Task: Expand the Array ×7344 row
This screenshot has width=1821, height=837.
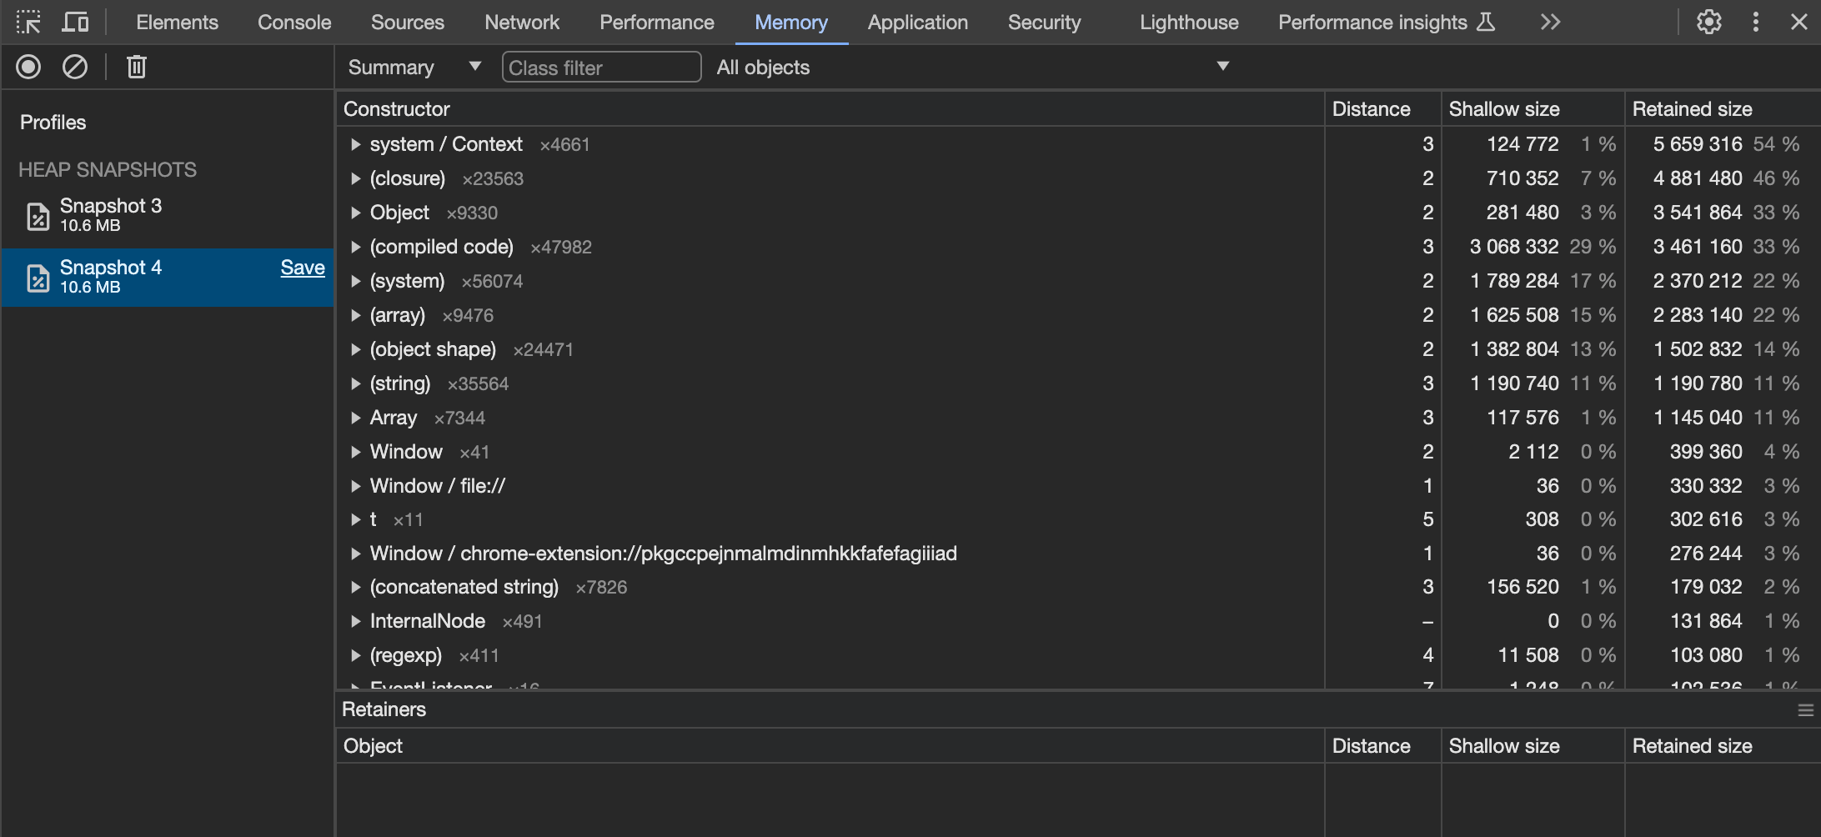Action: [x=356, y=418]
